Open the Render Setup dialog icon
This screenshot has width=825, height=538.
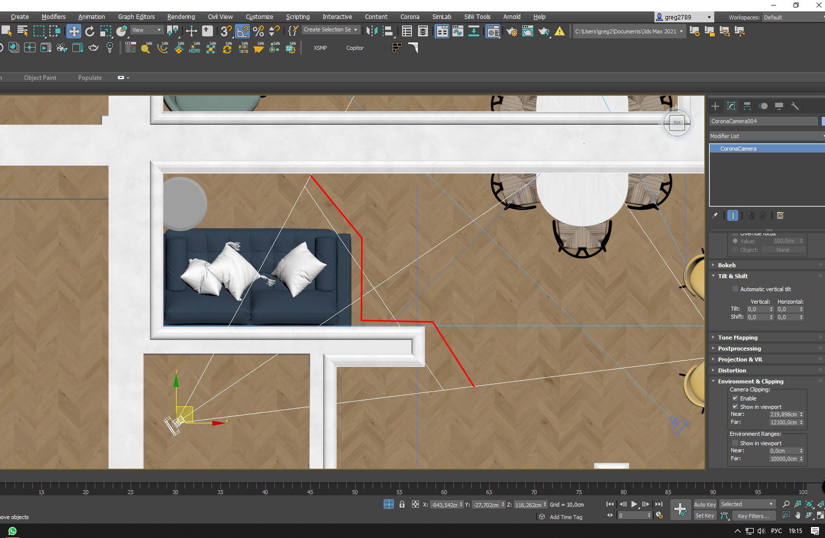[x=512, y=31]
